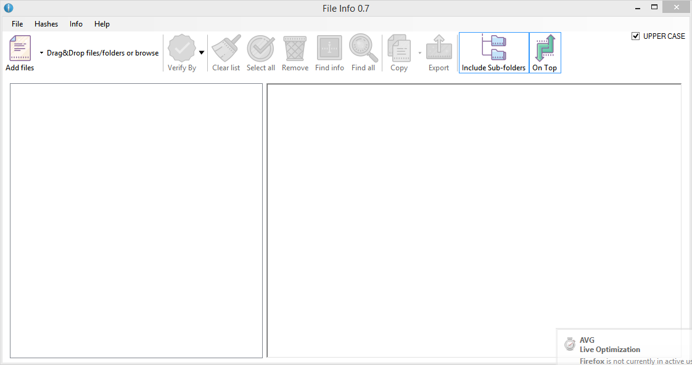Click the AVG Live Optimization notification icon
Viewport: 692px width, 365px height.
click(x=570, y=344)
